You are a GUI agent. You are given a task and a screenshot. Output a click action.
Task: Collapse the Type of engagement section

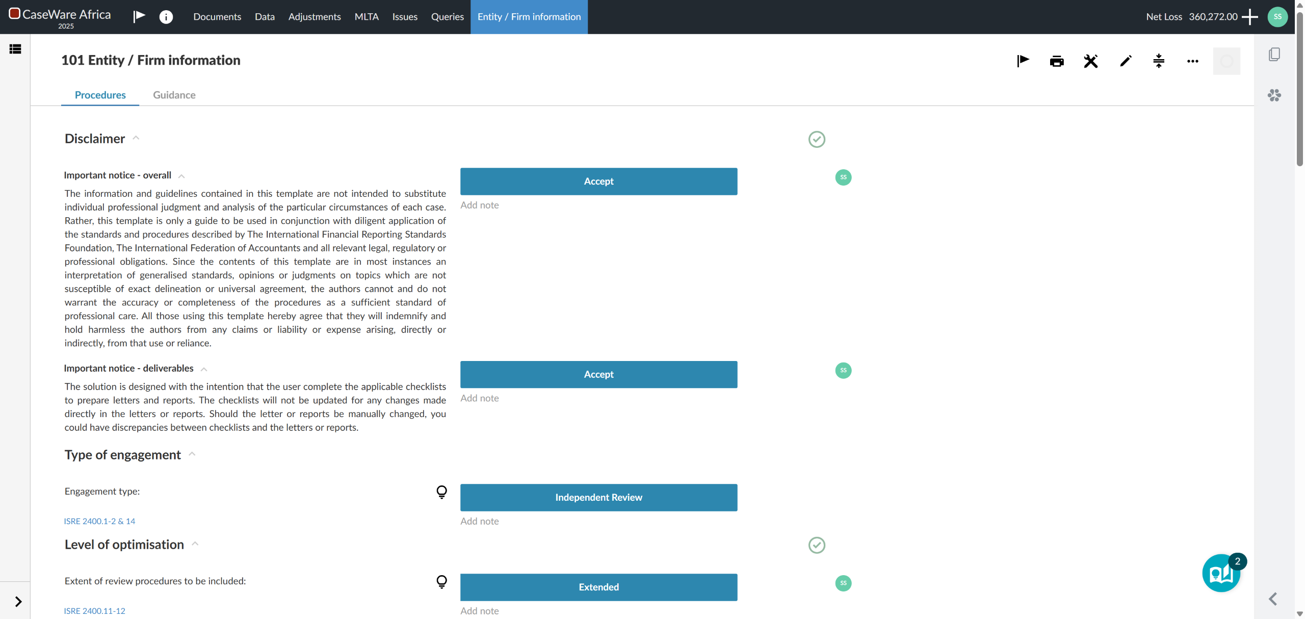point(192,454)
